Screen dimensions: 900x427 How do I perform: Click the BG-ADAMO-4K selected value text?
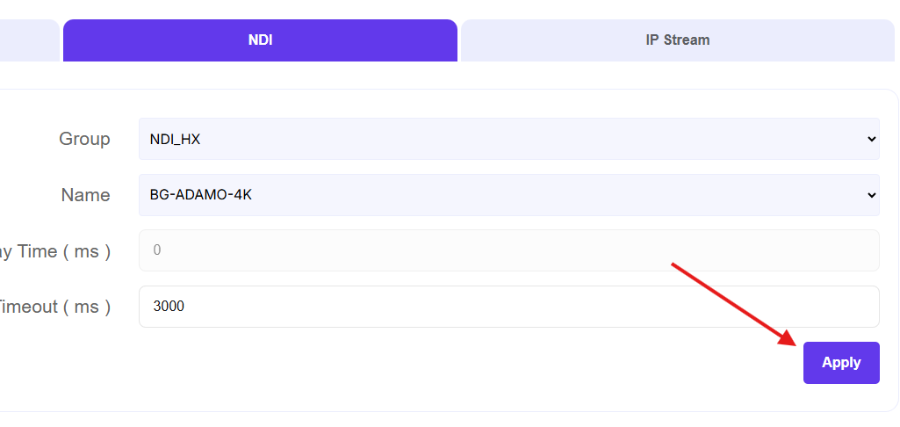[x=201, y=195]
